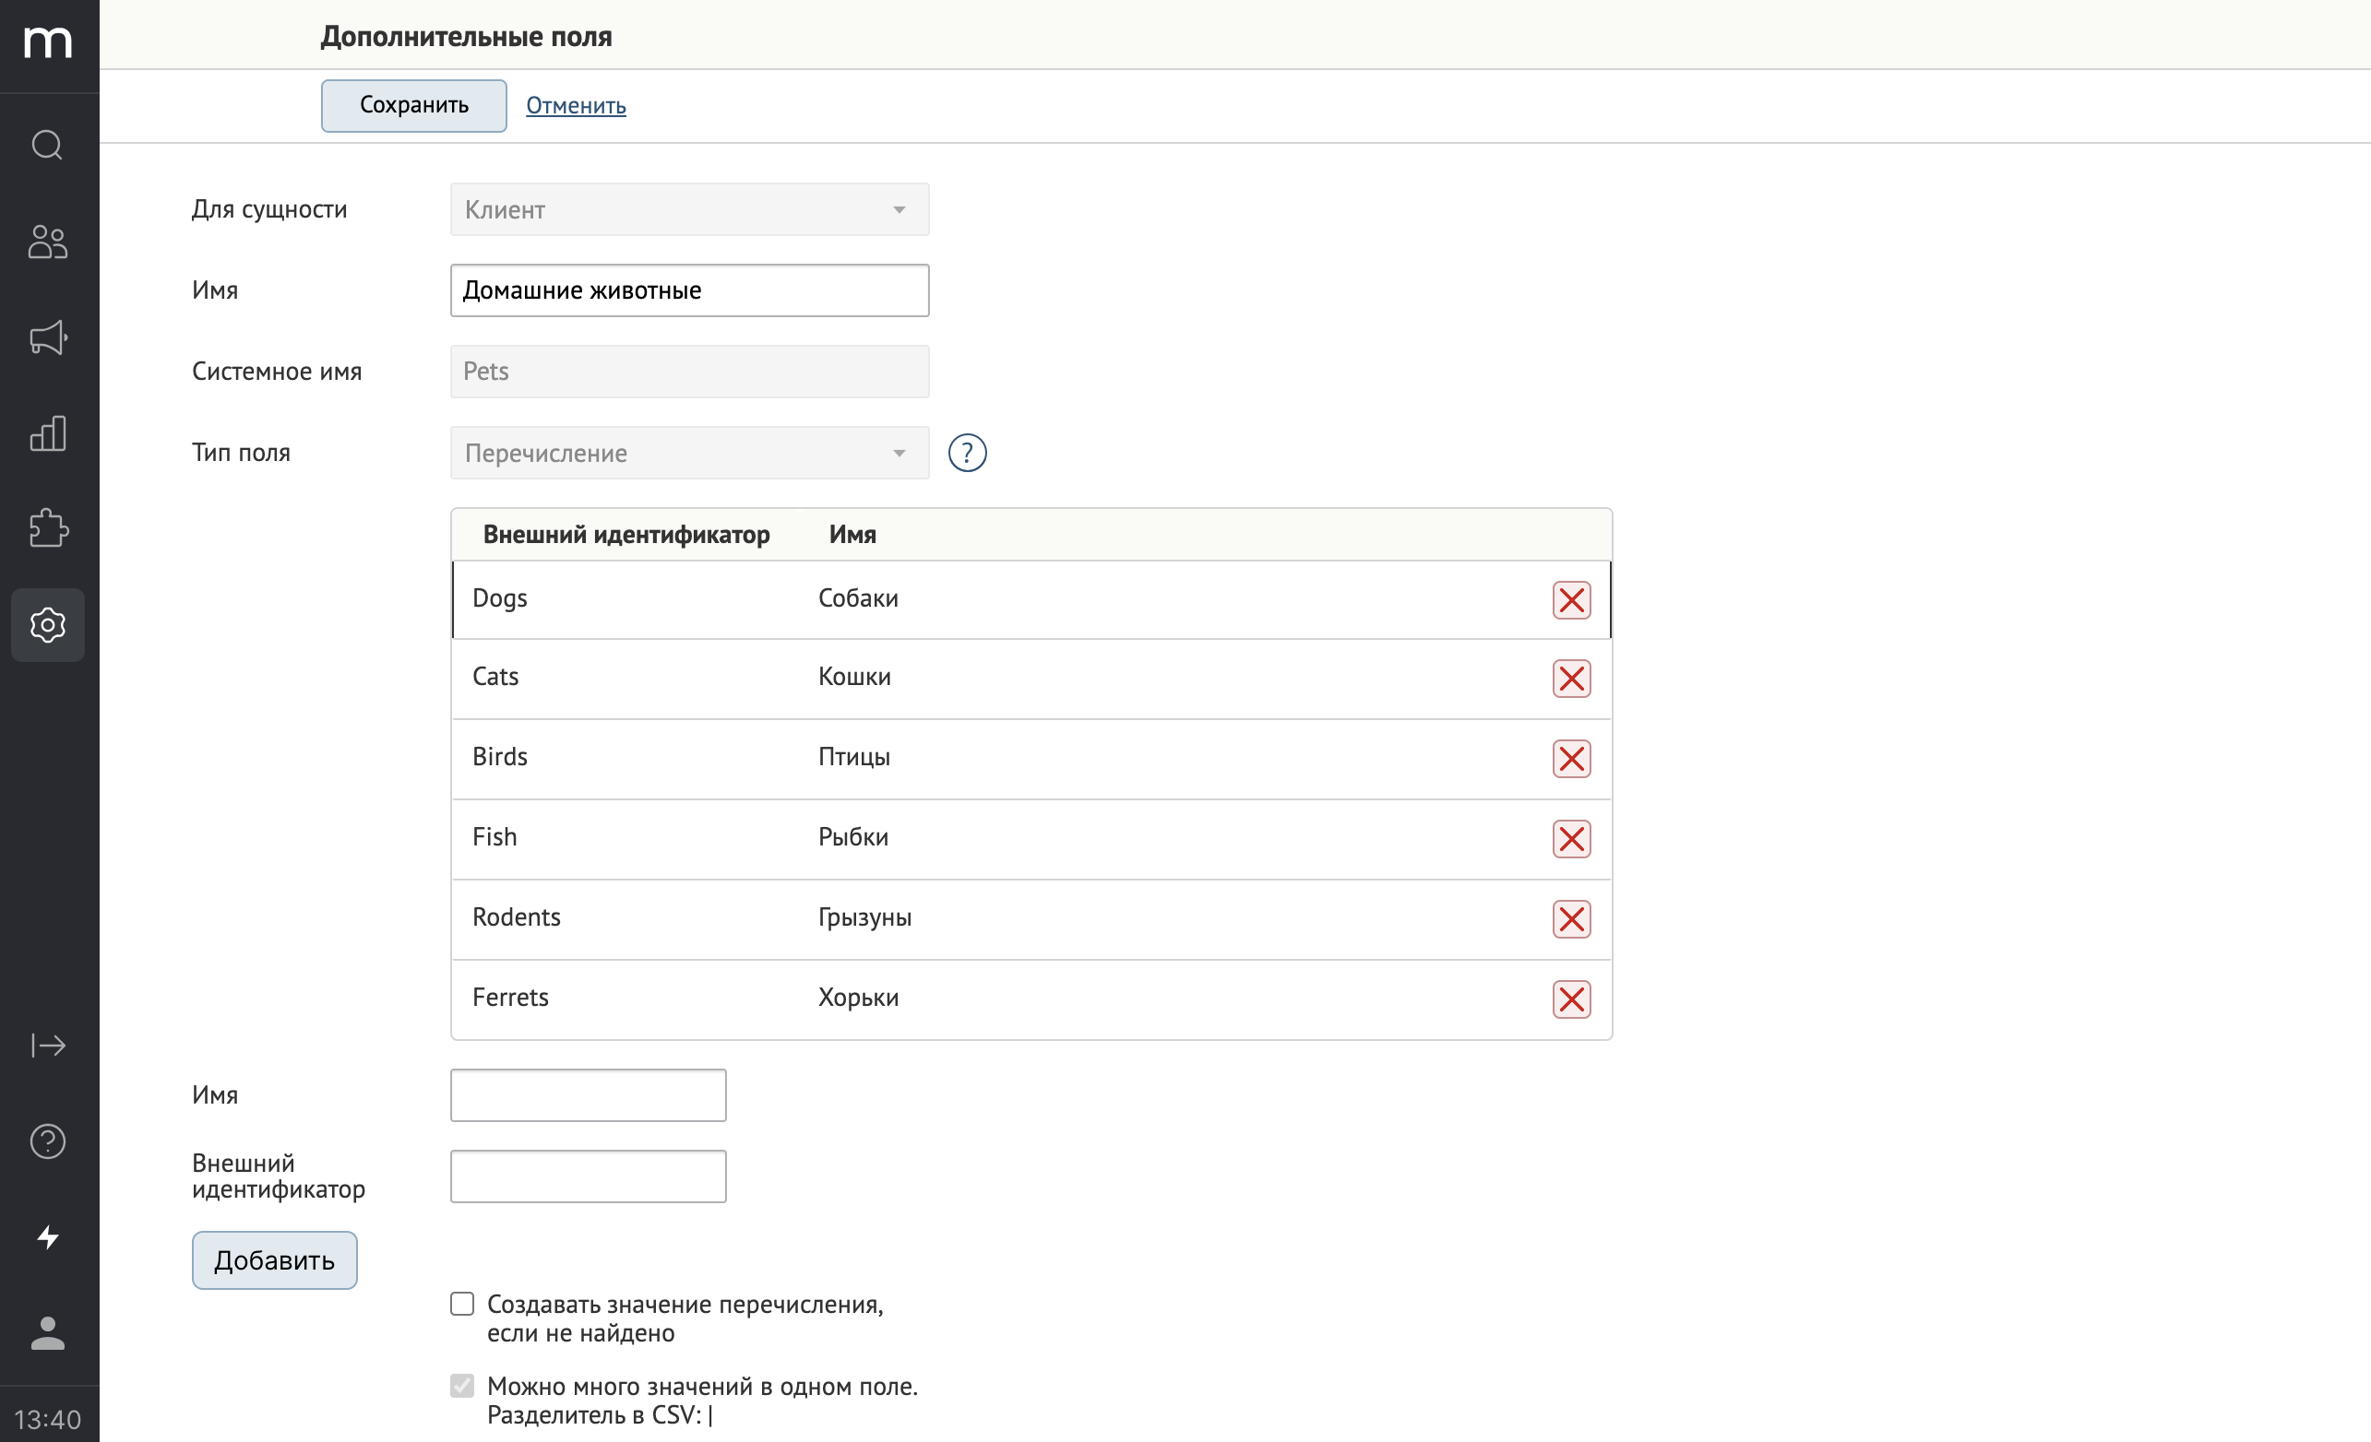Expand the sidebar with the arrow icon

click(x=47, y=1046)
